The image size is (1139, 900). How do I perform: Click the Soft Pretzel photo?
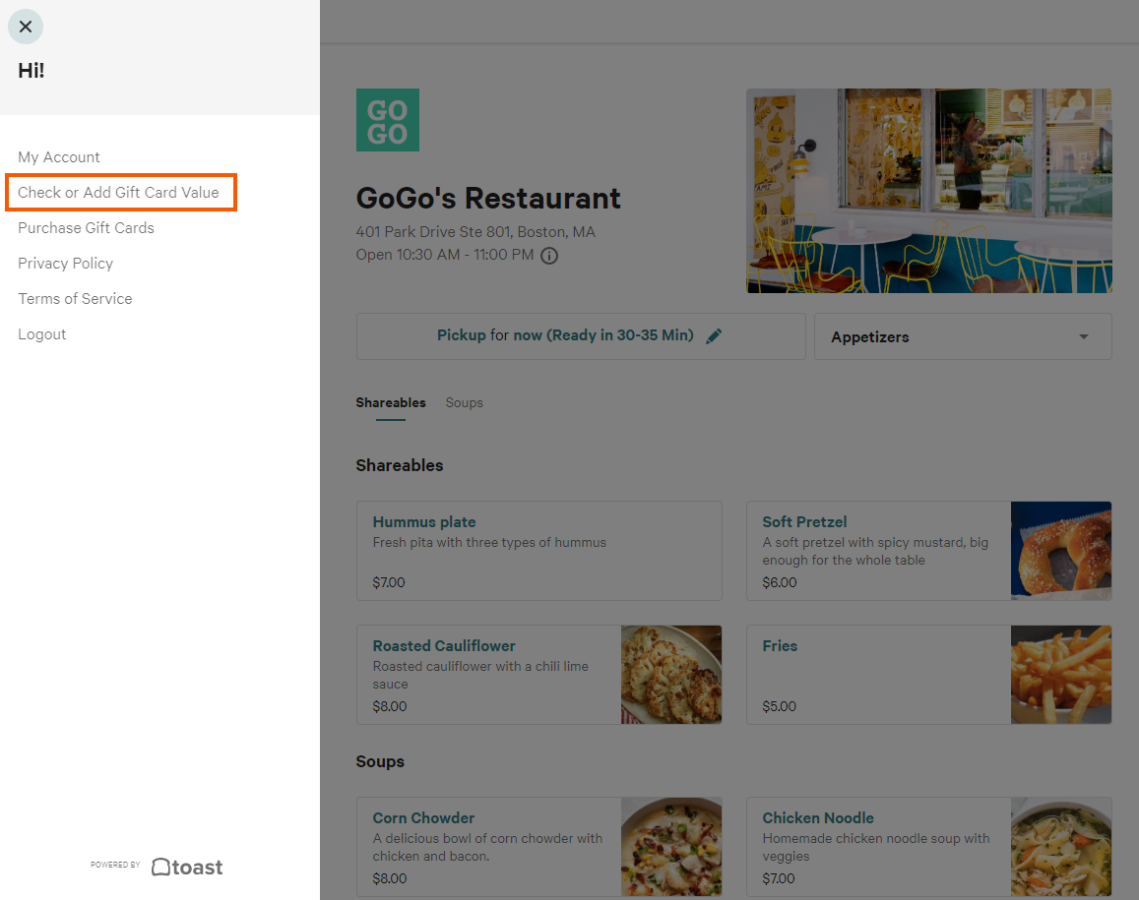(1060, 551)
